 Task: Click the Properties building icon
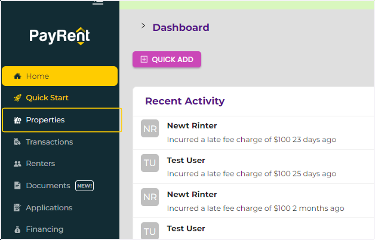(x=17, y=120)
